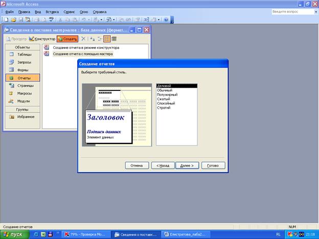Click the Analyze toolbar icon

point(109,19)
